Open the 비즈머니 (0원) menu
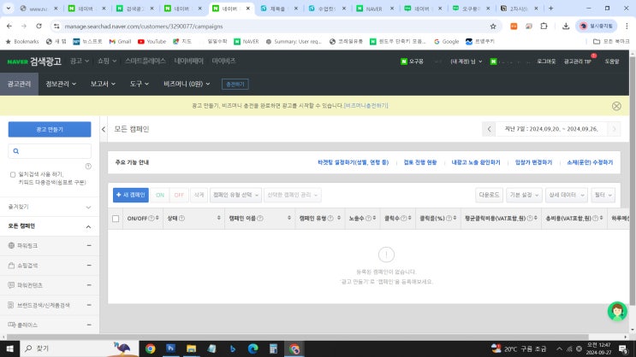Image resolution: width=636 pixels, height=357 pixels. pyautogui.click(x=187, y=85)
